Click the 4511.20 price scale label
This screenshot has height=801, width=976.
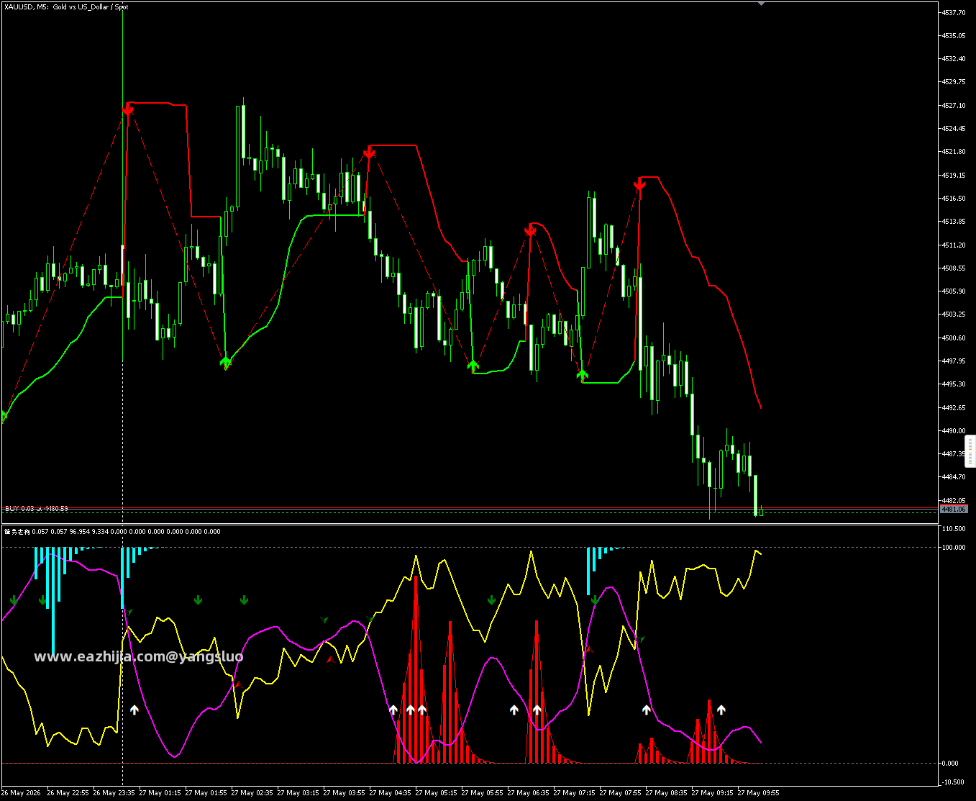coord(953,245)
